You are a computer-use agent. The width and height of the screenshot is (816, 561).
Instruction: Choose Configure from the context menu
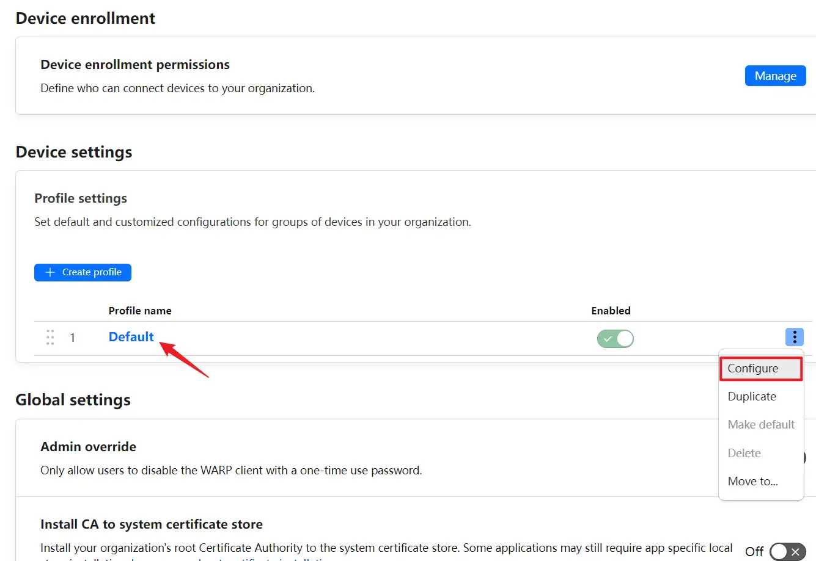click(760, 369)
